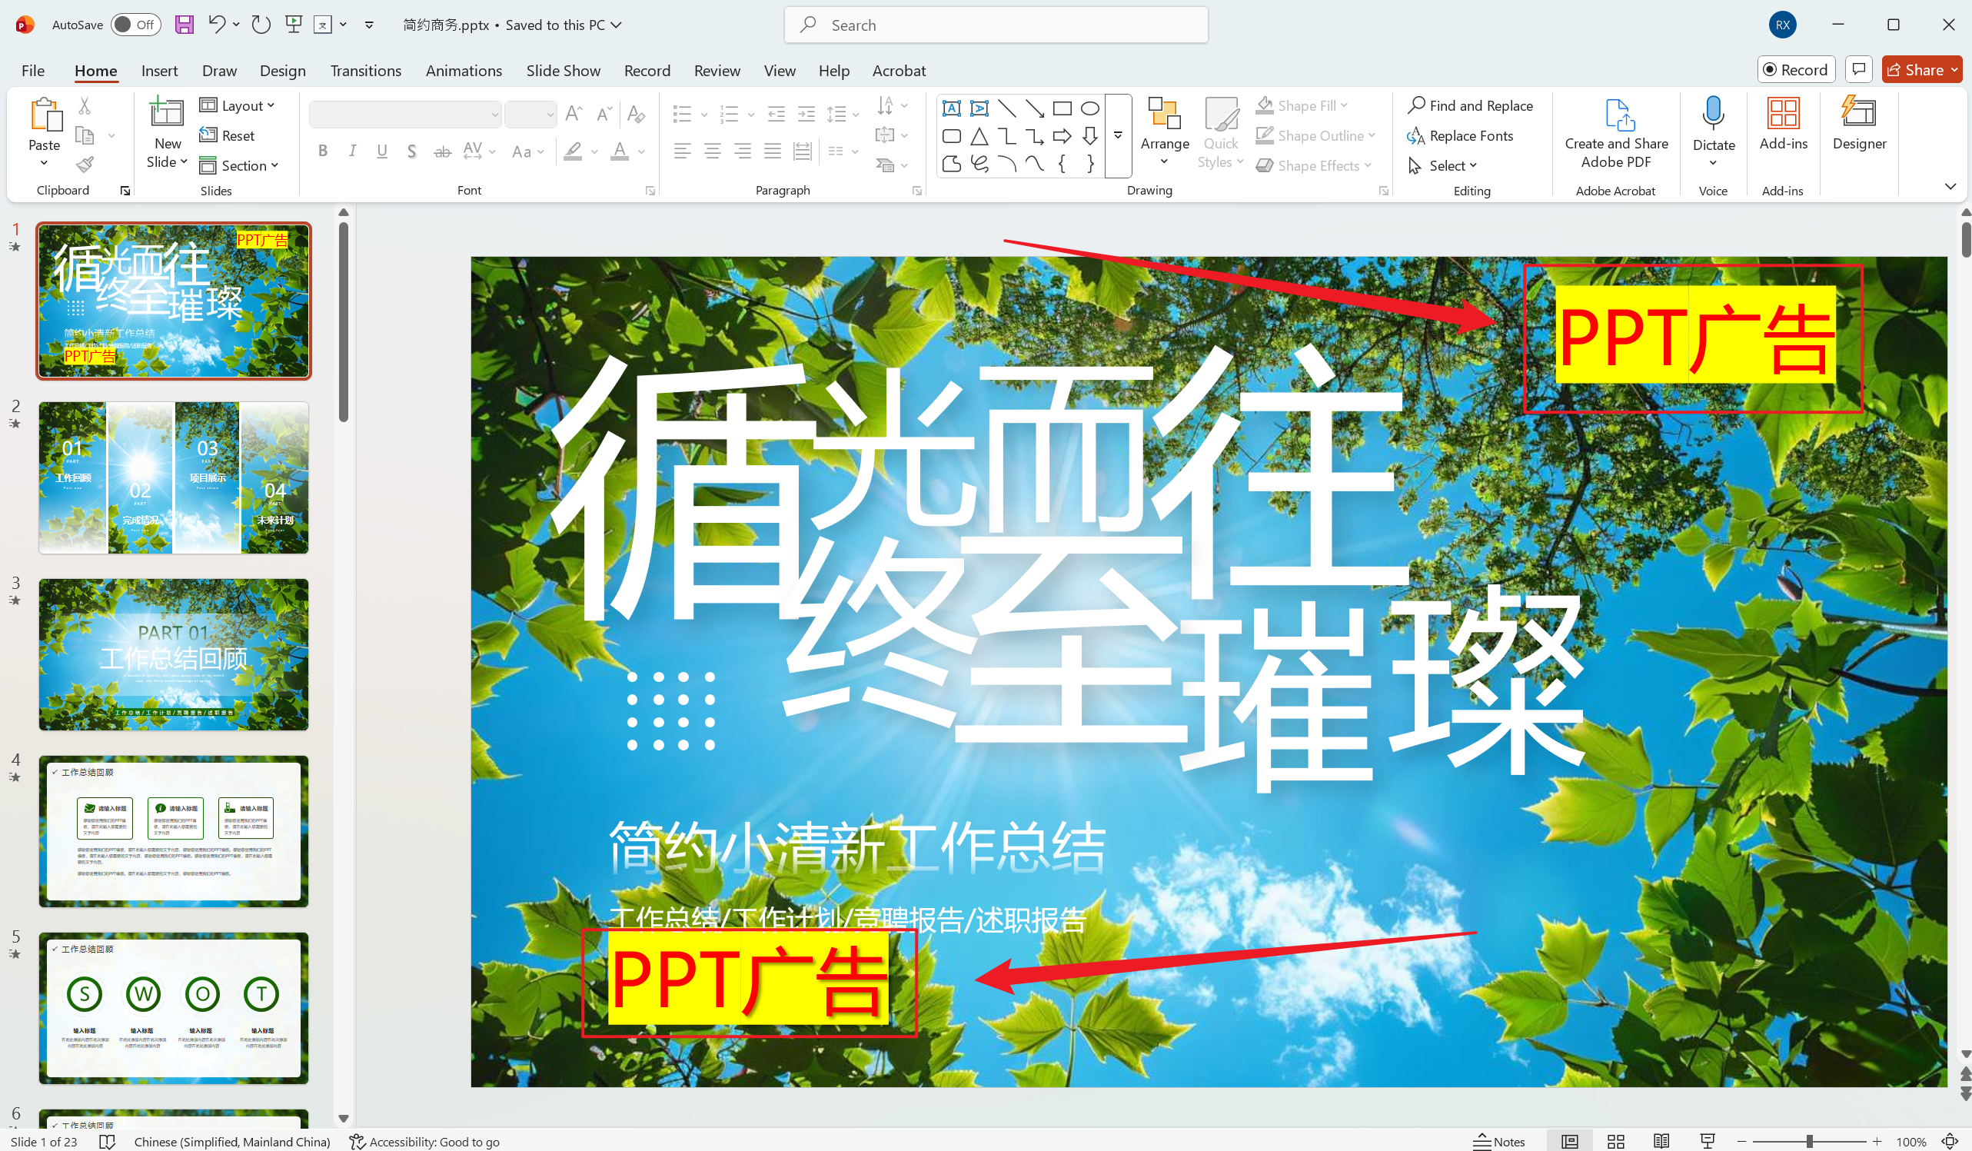Open Find and Replace
This screenshot has height=1151, width=1972.
1472,105
